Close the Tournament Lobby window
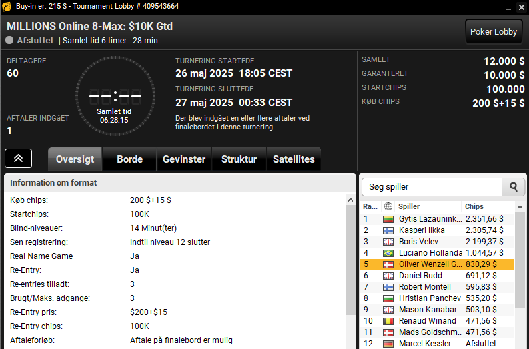This screenshot has width=529, height=349. (521, 7)
